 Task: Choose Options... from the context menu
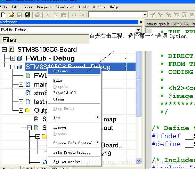click(74, 71)
